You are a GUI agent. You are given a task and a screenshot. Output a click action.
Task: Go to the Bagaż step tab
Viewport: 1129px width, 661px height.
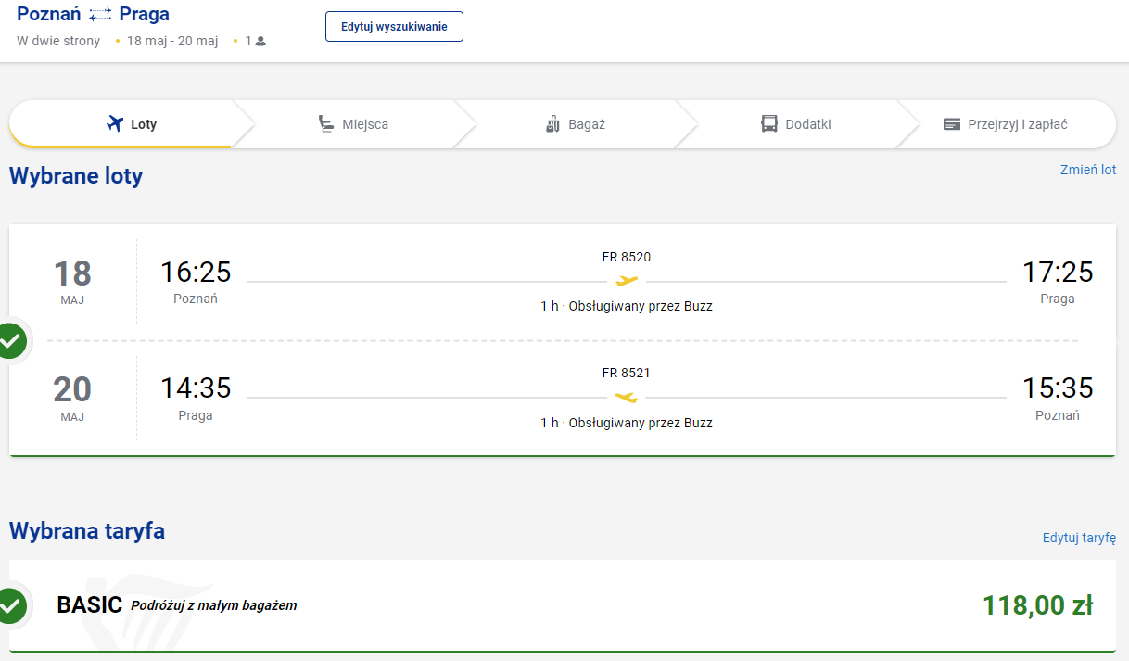point(575,124)
